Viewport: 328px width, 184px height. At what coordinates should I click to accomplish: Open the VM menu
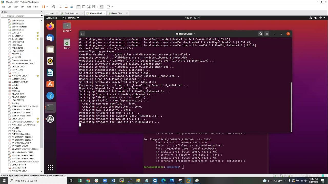click(x=23, y=7)
